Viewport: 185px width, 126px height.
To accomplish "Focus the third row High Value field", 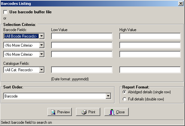I will coord(150,54).
